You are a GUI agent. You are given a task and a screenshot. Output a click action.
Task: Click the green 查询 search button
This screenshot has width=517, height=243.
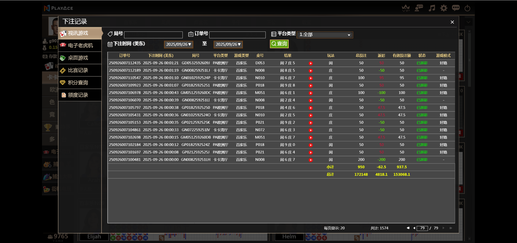pyautogui.click(x=279, y=44)
